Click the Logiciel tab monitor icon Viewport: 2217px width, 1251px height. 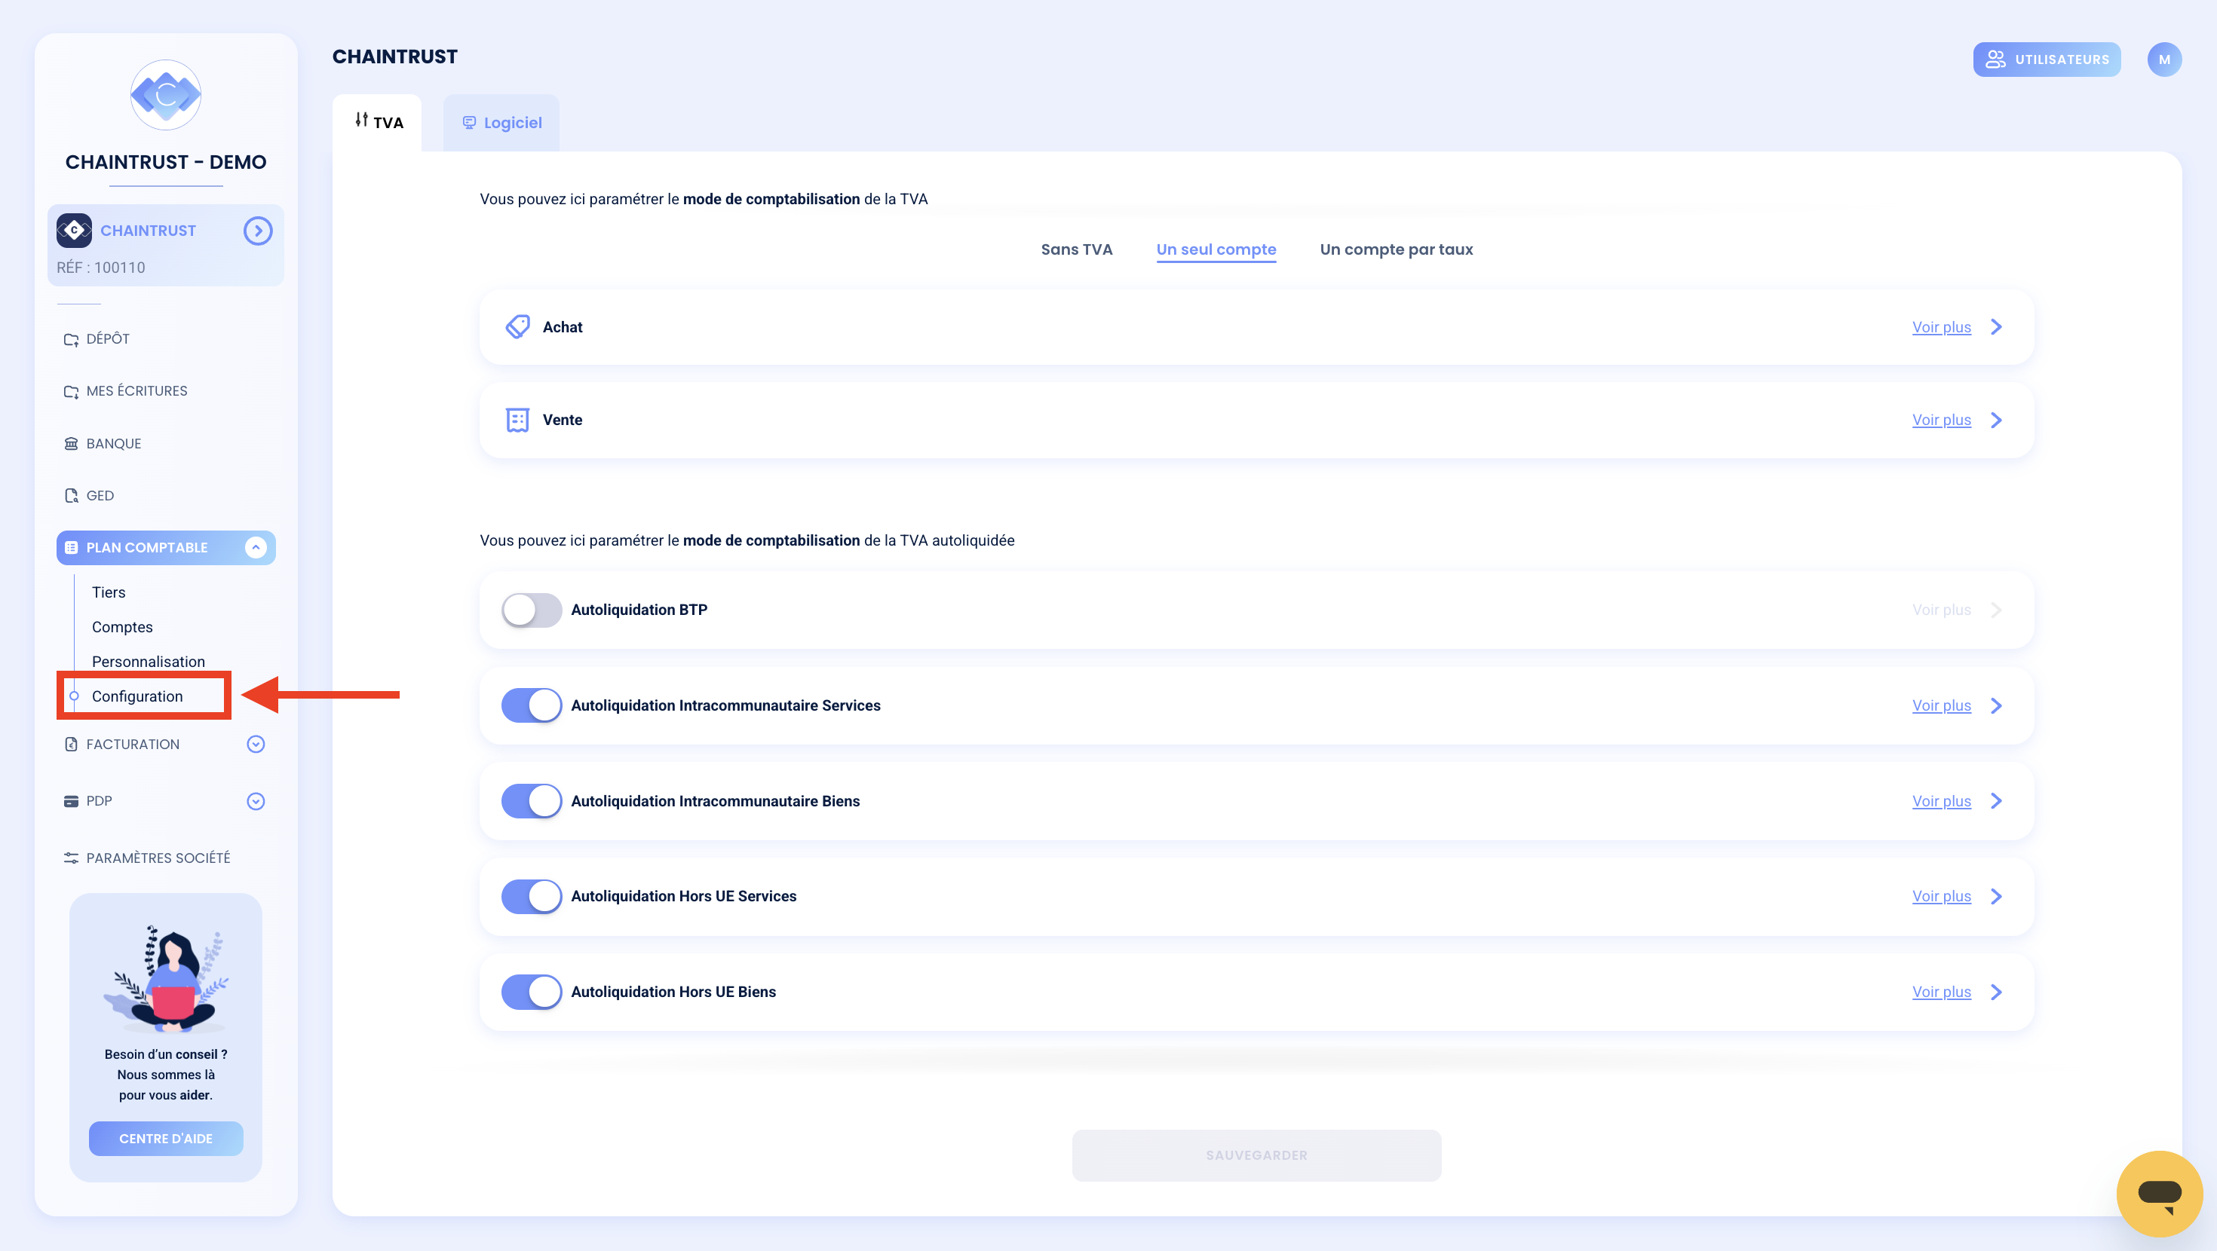[x=469, y=122]
